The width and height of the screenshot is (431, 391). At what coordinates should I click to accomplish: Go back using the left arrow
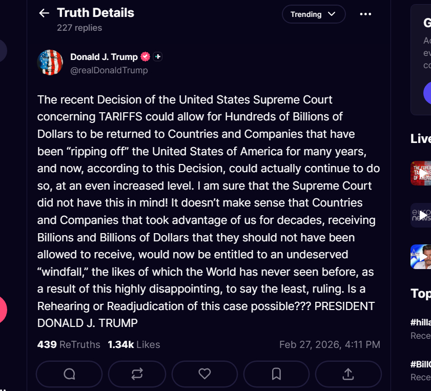44,13
